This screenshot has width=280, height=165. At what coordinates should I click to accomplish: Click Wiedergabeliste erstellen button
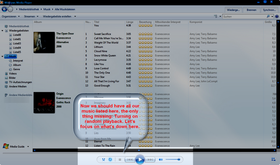click(x=57, y=17)
